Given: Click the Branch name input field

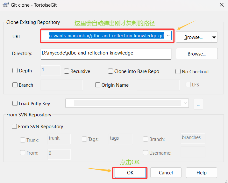Looking at the screenshot, I should coord(62,85).
